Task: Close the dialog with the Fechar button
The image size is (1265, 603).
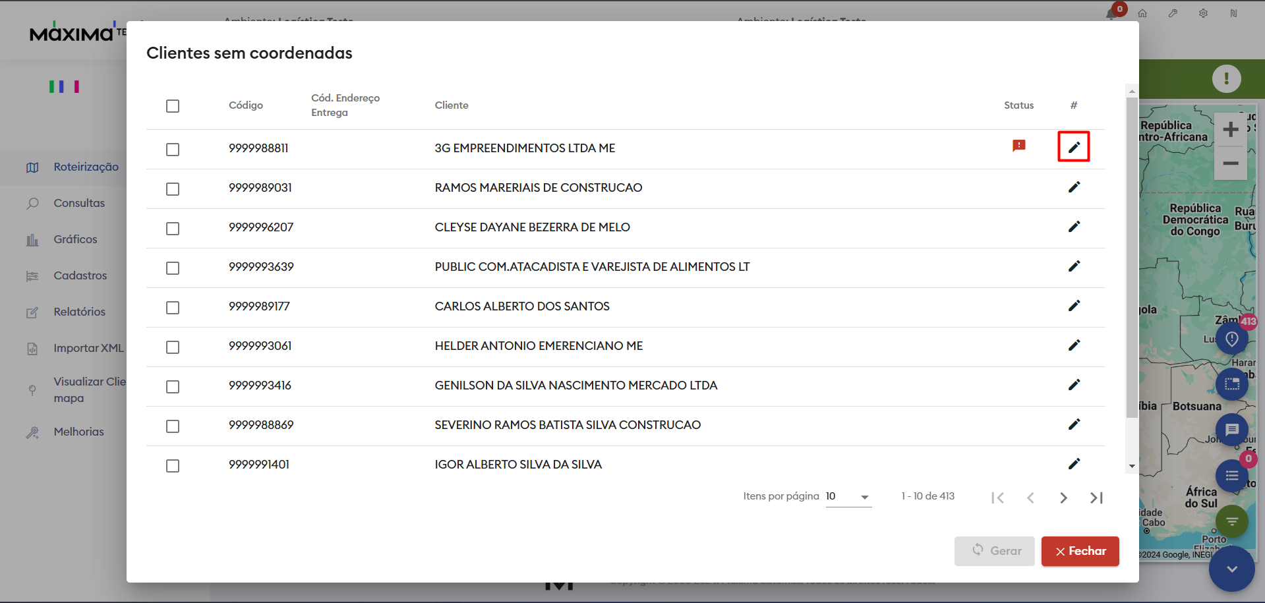Action: [x=1080, y=551]
